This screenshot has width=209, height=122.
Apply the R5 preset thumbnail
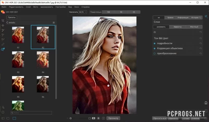pos(18,84)
